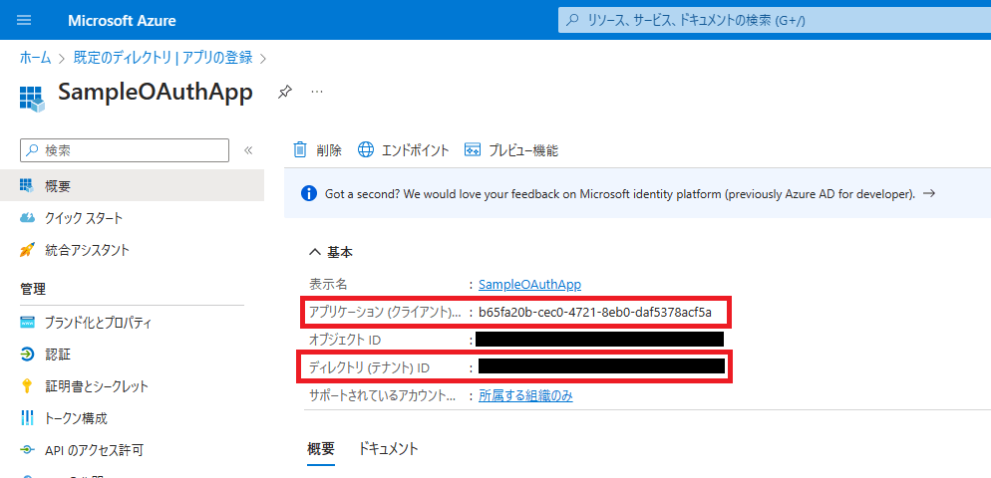Open the 所属する組織のみ link
The image size is (991, 478).
pyautogui.click(x=525, y=396)
